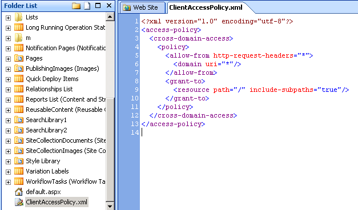Click the New Folder icon in Folder List header
This screenshot has width=358, height=210.
(x=77, y=6)
